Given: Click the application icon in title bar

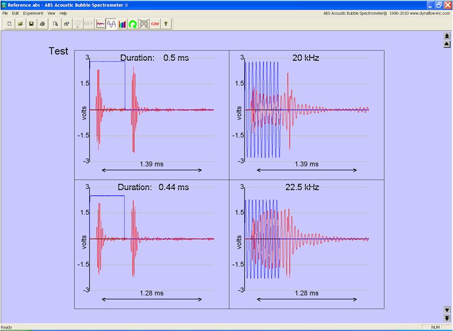Looking at the screenshot, I should [4, 5].
